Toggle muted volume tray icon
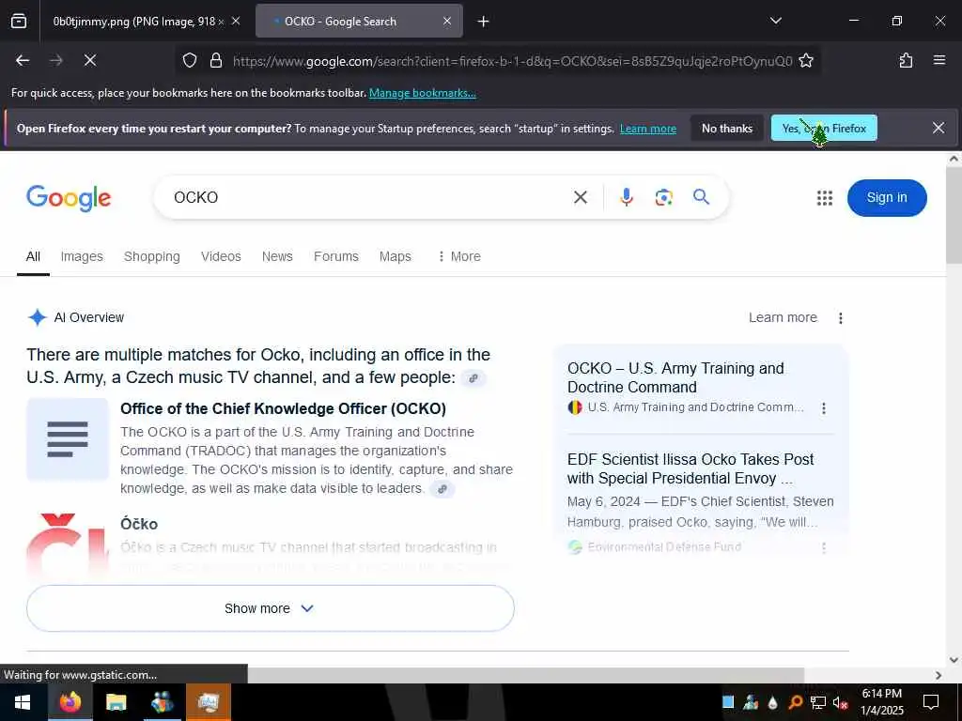962x721 pixels. pyautogui.click(x=841, y=702)
